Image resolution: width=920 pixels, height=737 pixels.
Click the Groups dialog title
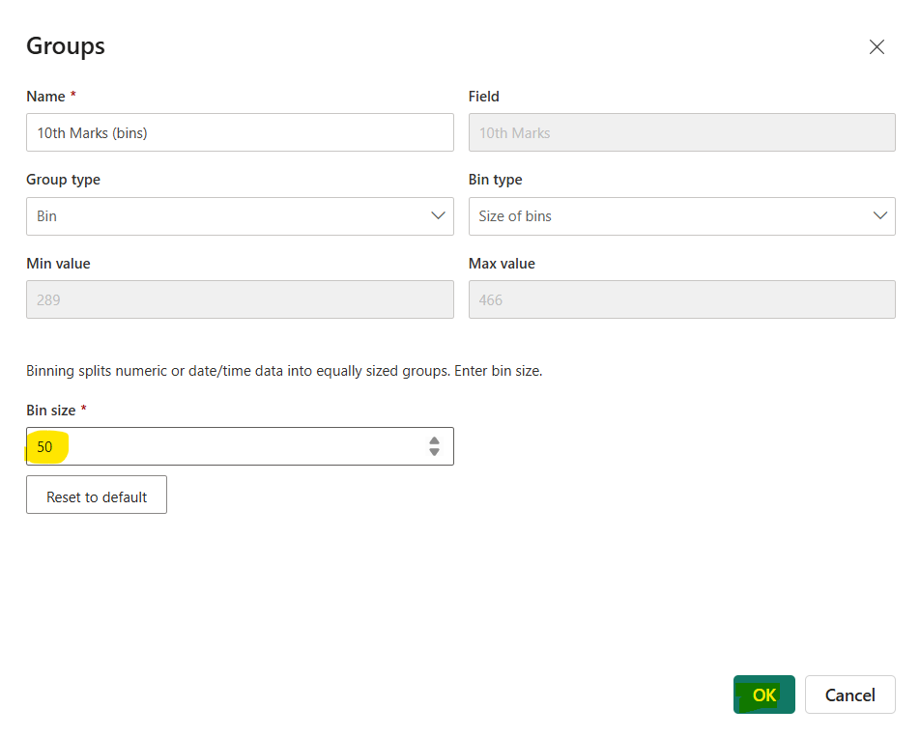click(65, 45)
